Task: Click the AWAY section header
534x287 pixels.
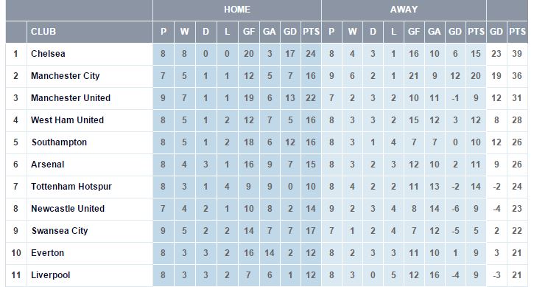Action: (404, 10)
